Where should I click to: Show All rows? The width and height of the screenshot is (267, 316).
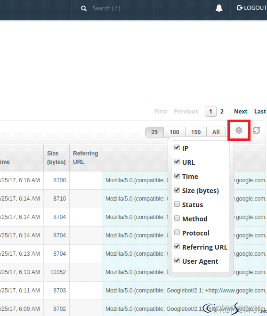(x=216, y=132)
